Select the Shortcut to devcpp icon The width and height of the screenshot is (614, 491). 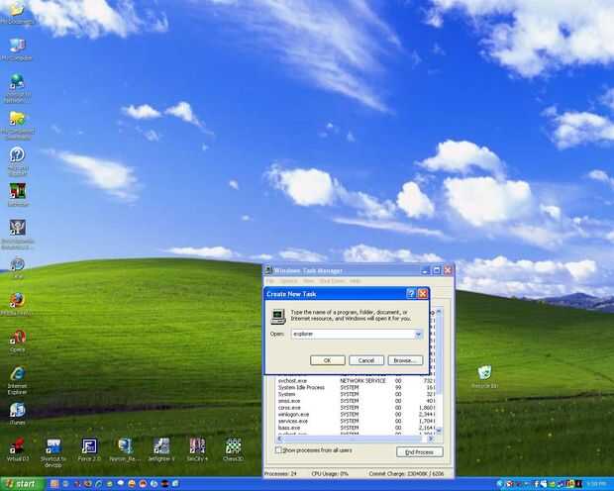tap(53, 452)
